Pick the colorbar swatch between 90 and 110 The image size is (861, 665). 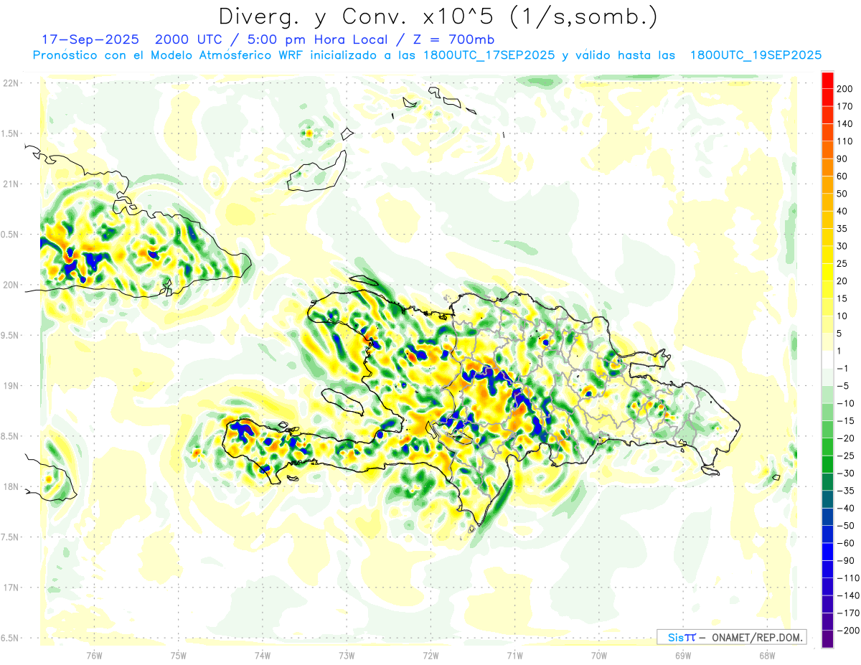(x=827, y=150)
